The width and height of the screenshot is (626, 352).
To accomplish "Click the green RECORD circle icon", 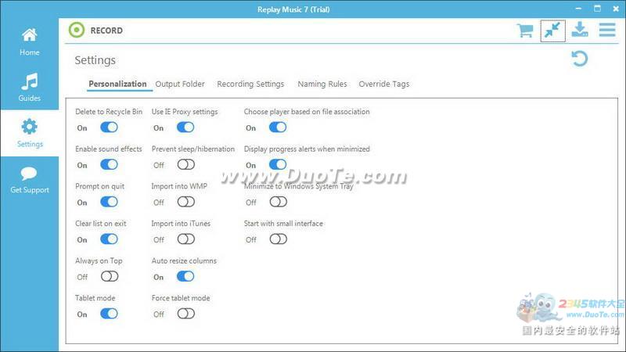I will coord(77,31).
